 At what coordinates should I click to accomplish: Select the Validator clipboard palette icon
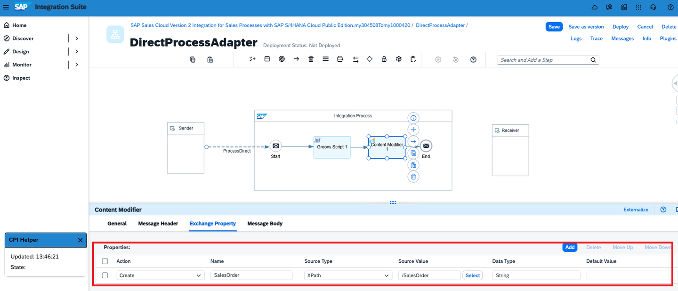[413, 59]
